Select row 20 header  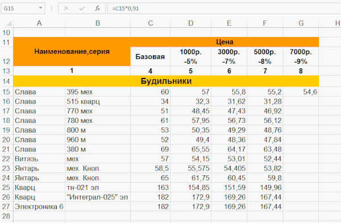[x=6, y=139]
